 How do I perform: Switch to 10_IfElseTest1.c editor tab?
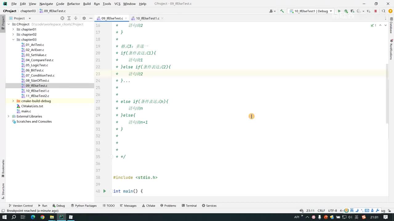pos(147,18)
